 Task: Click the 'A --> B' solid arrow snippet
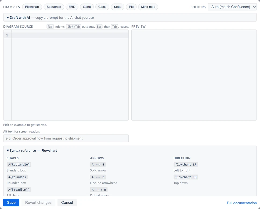[98, 165]
